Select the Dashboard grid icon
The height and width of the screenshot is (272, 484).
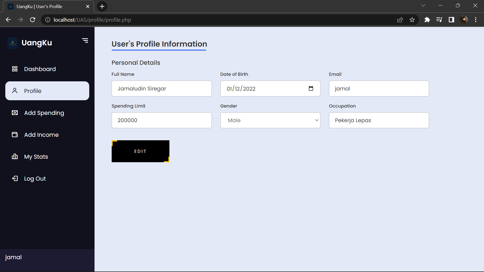click(15, 69)
